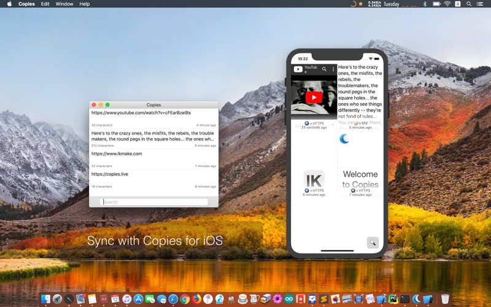This screenshot has height=307, width=491.
Task: Open the Trash in the Dock
Action: (445, 299)
